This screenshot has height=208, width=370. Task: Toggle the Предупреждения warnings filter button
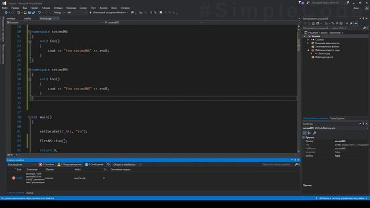[x=69, y=165]
